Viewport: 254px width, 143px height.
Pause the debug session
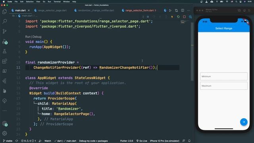click(148, 17)
